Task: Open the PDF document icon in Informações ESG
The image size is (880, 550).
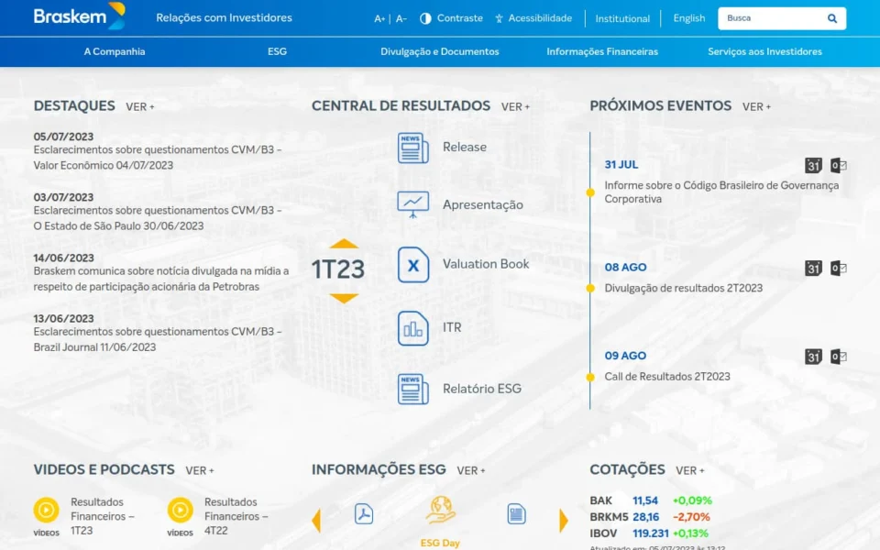Action: pyautogui.click(x=364, y=514)
